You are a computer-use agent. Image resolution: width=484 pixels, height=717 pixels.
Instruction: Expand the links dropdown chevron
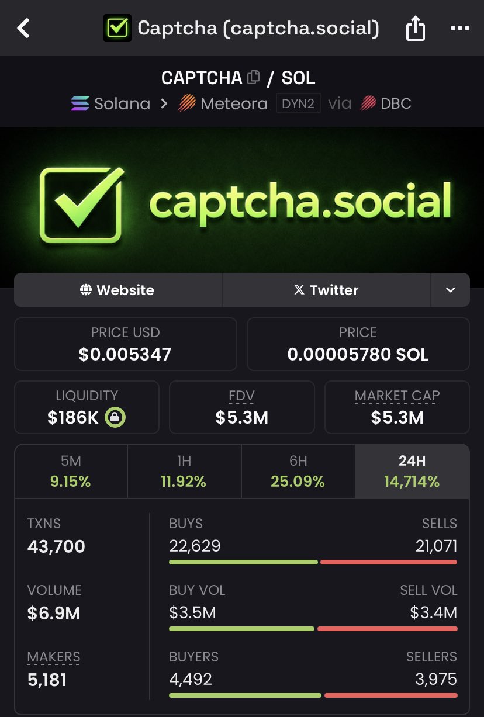point(450,290)
